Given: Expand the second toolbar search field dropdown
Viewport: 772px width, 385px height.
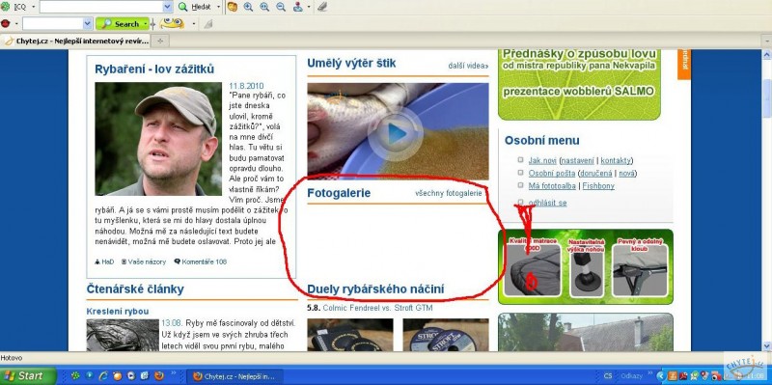Looking at the screenshot, I should coord(88,23).
